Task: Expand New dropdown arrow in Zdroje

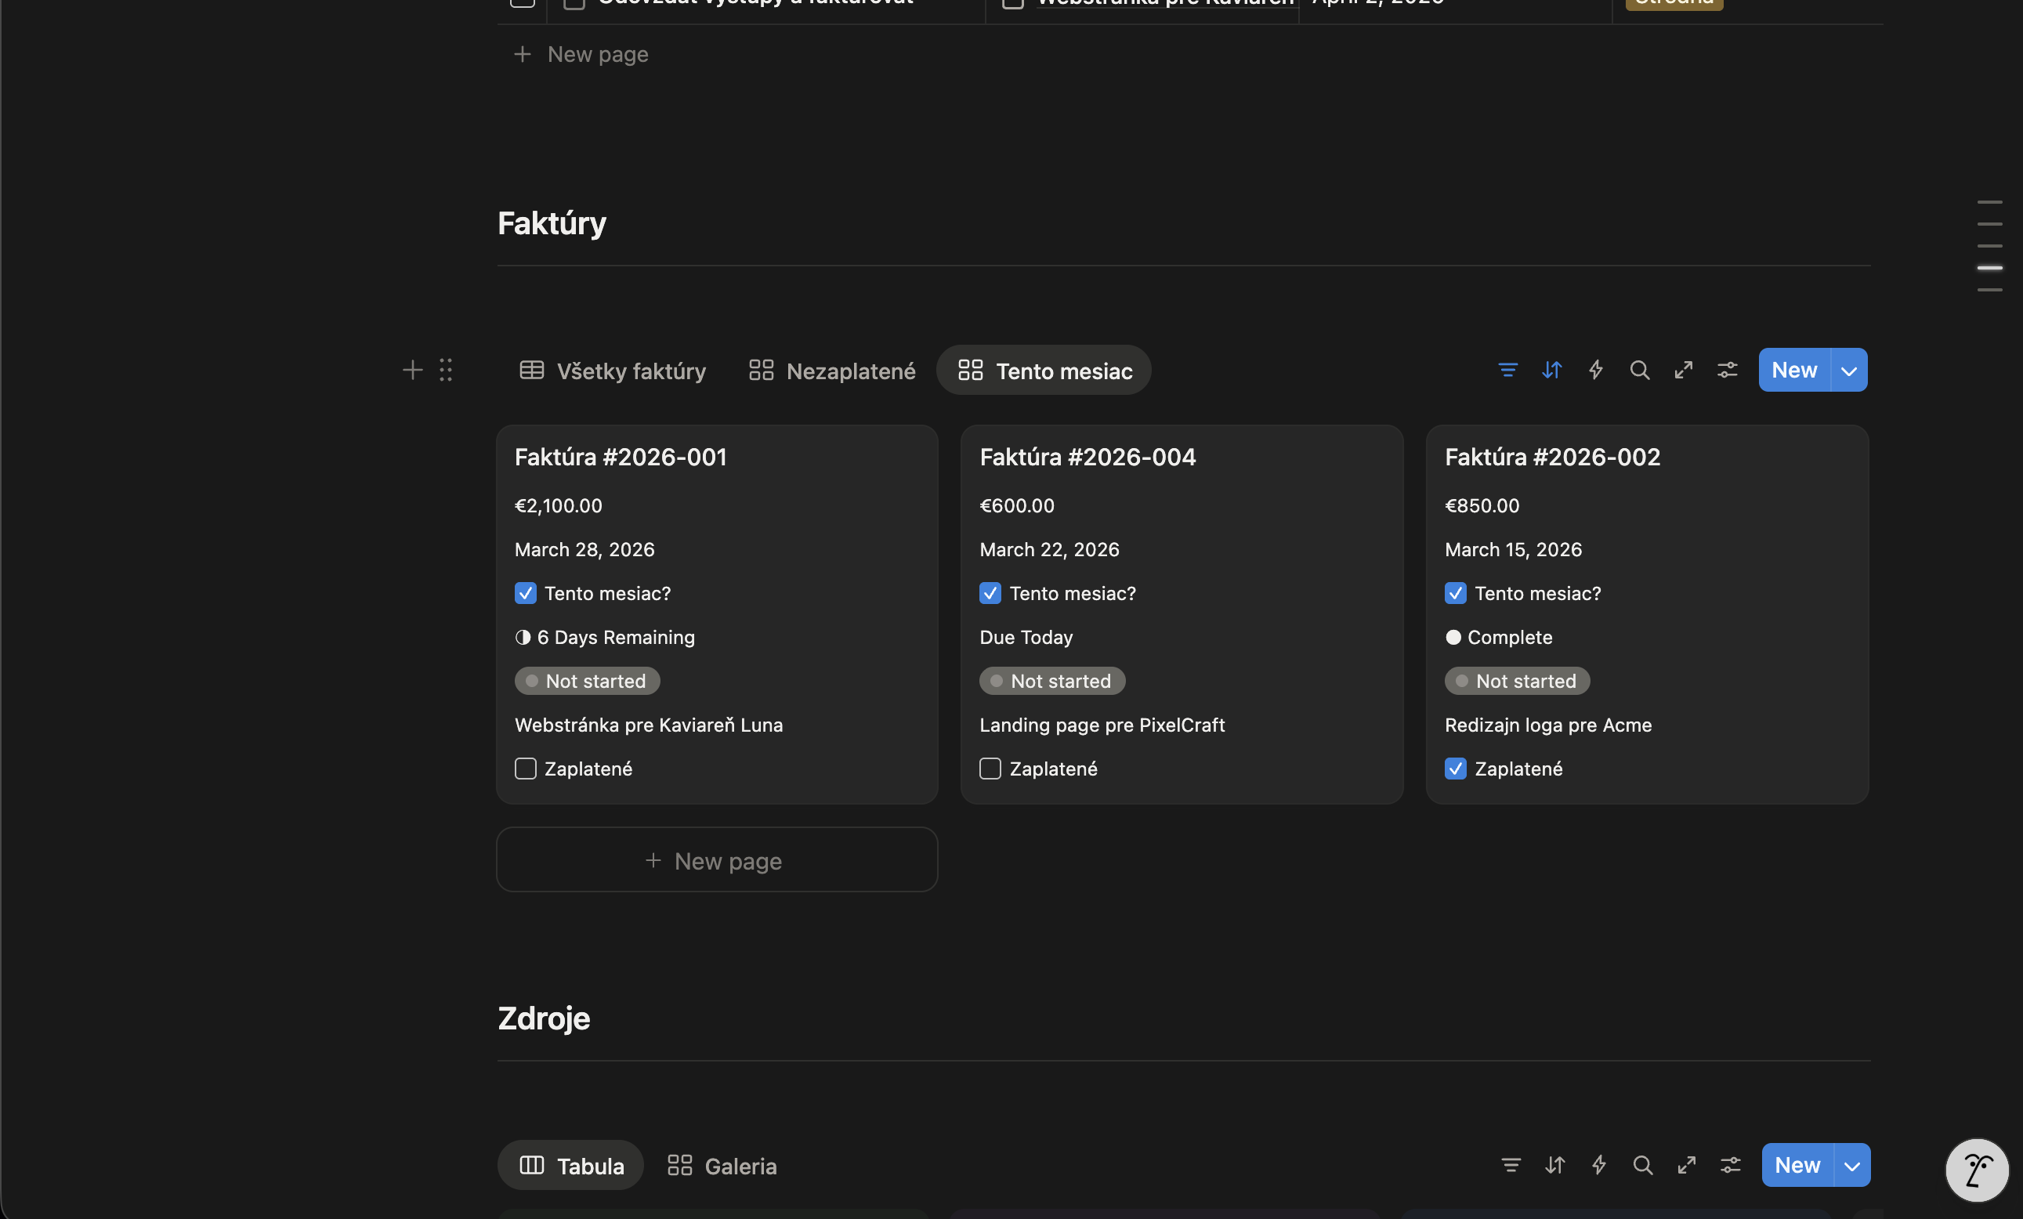Action: (x=1852, y=1165)
